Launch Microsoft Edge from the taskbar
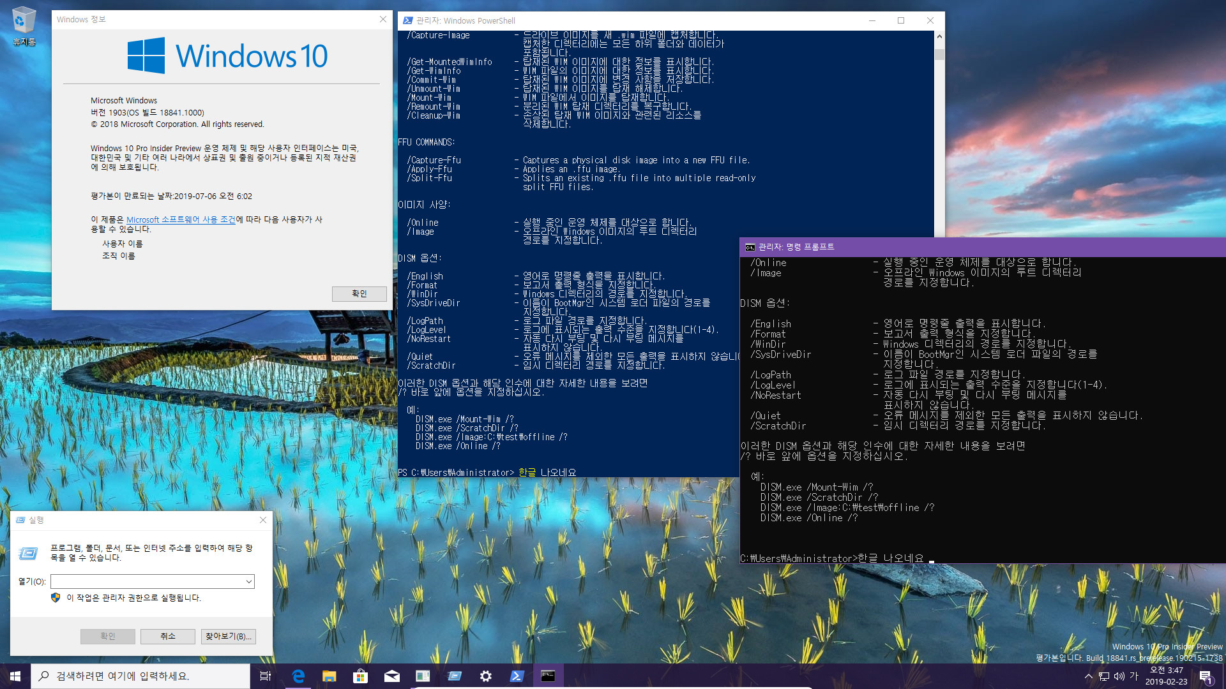 pyautogui.click(x=298, y=676)
